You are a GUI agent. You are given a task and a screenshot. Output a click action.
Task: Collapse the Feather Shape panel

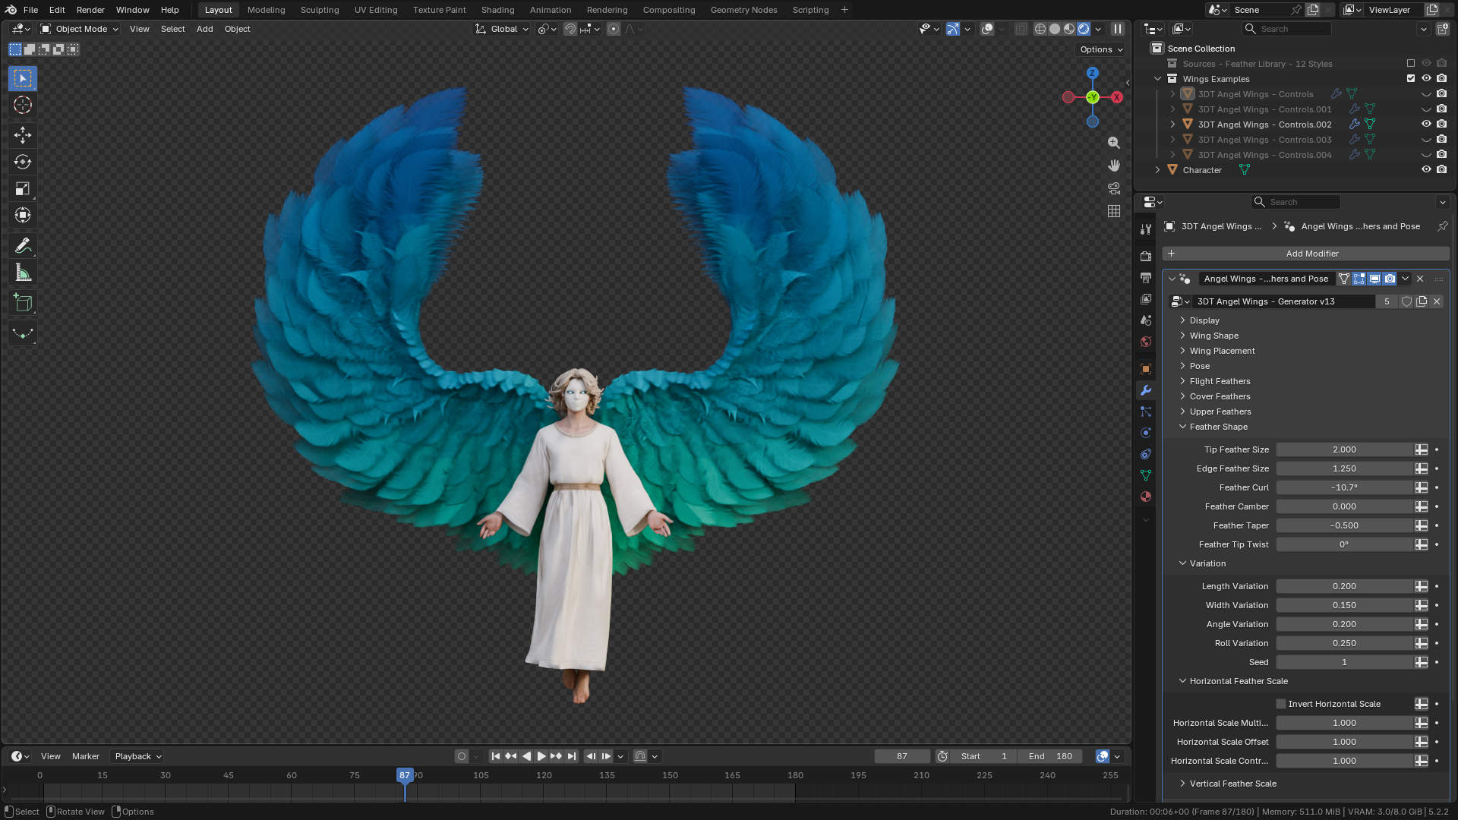tap(1218, 427)
